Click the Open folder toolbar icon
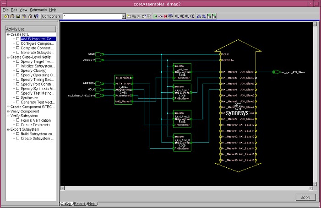 coord(12,16)
